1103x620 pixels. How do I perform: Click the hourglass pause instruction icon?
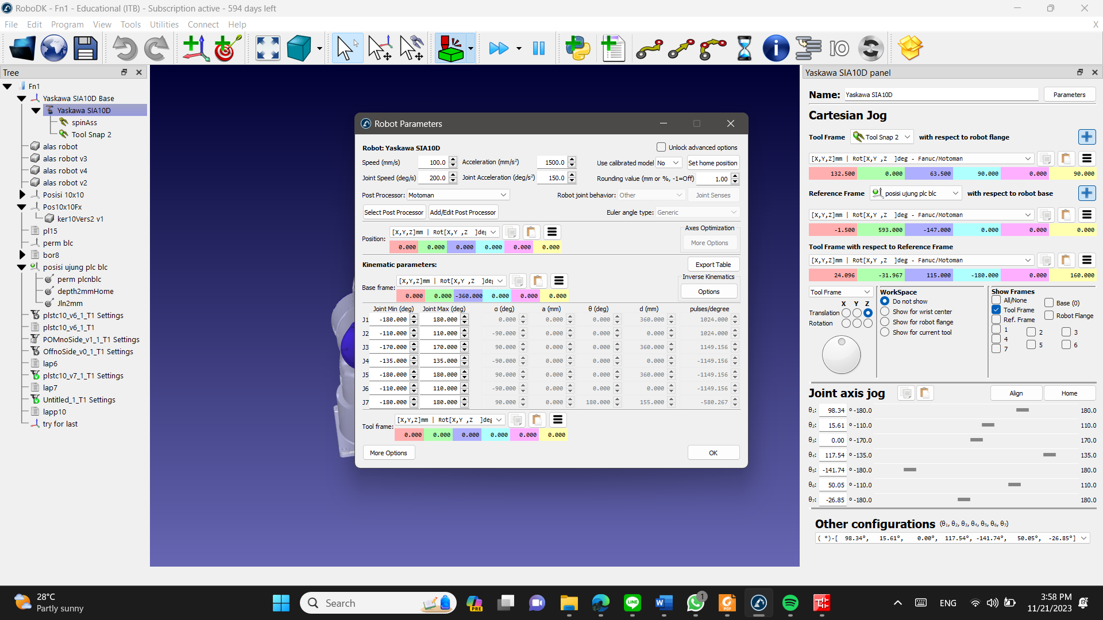coord(744,48)
